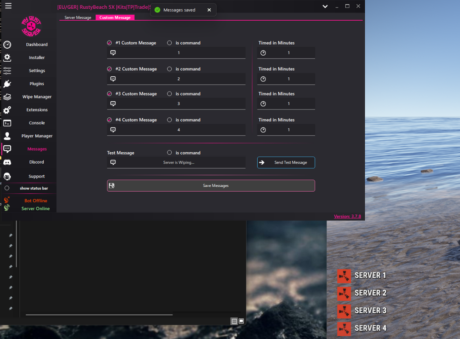
Task: Select the Plugins sidebar icon
Action: [7, 84]
